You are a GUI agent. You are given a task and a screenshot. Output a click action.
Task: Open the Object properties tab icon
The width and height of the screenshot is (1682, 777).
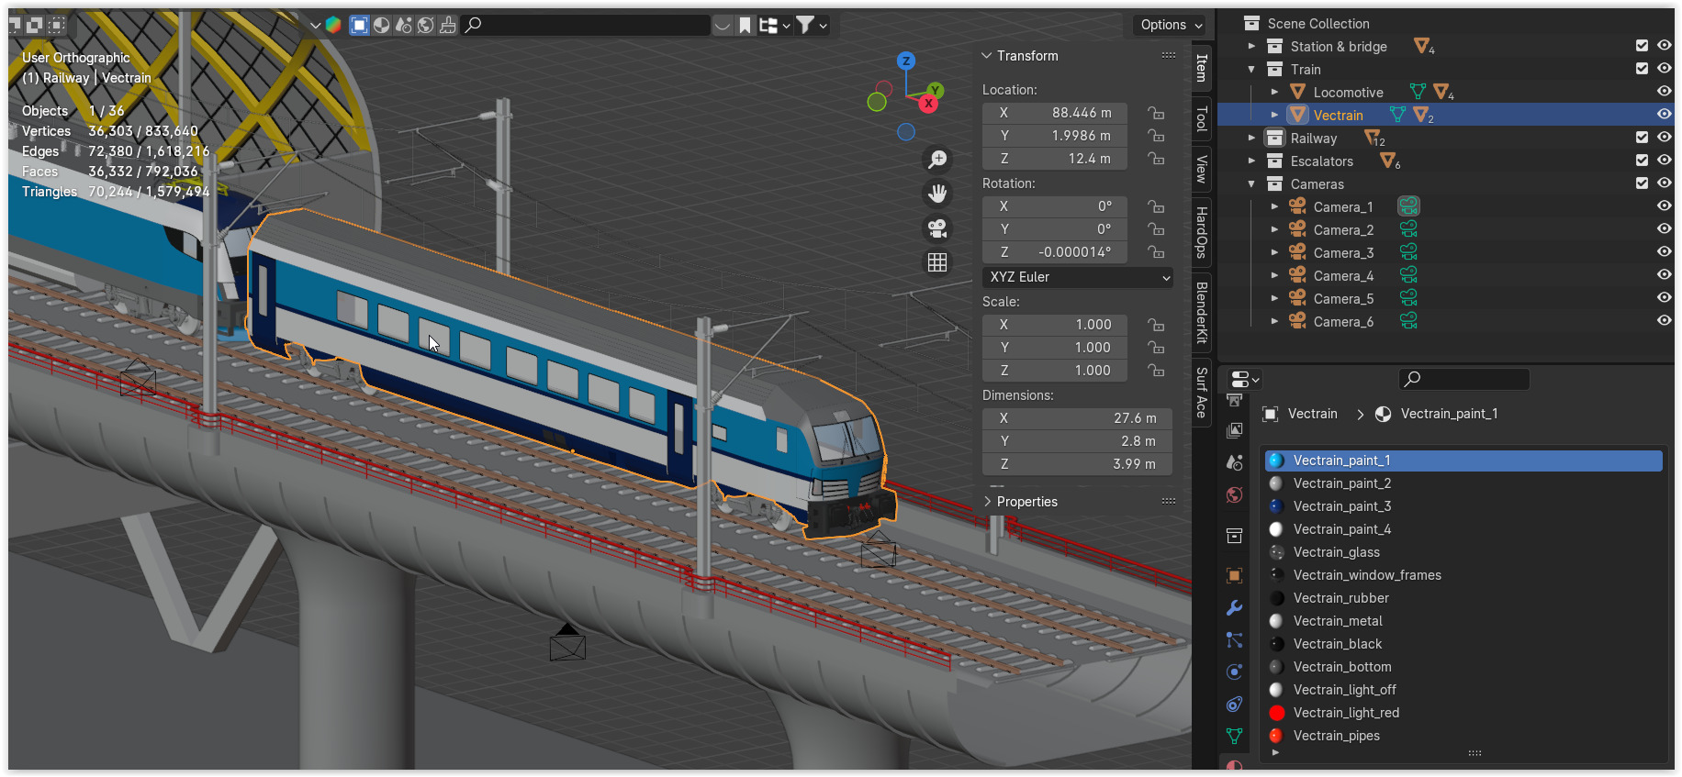1235,576
